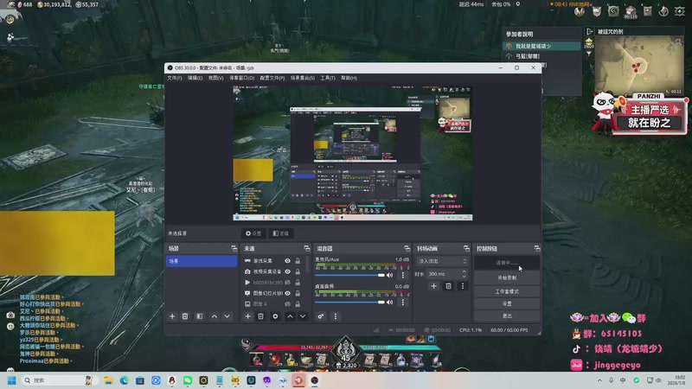Mute the 桌面音频 speaker icon
Screen dimensions: 692x389
point(390,302)
